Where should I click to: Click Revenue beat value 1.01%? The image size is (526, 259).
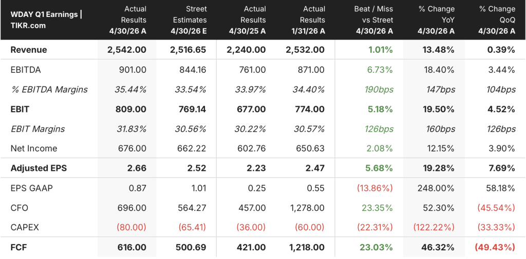(x=380, y=50)
